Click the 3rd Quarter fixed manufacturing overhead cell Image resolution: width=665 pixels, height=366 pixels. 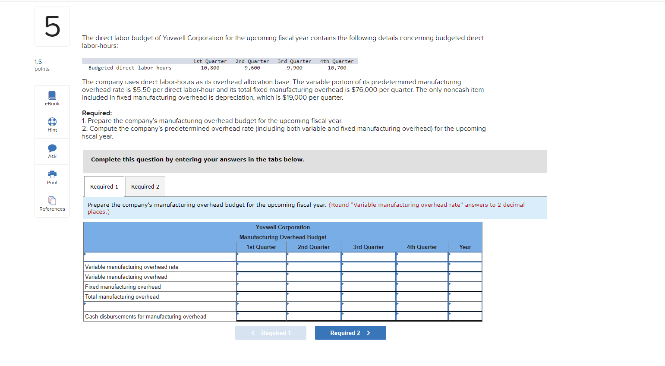coord(368,286)
